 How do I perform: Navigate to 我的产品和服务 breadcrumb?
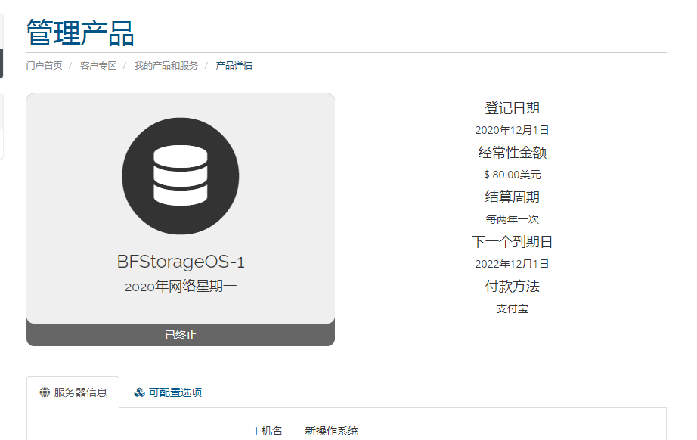(x=166, y=66)
